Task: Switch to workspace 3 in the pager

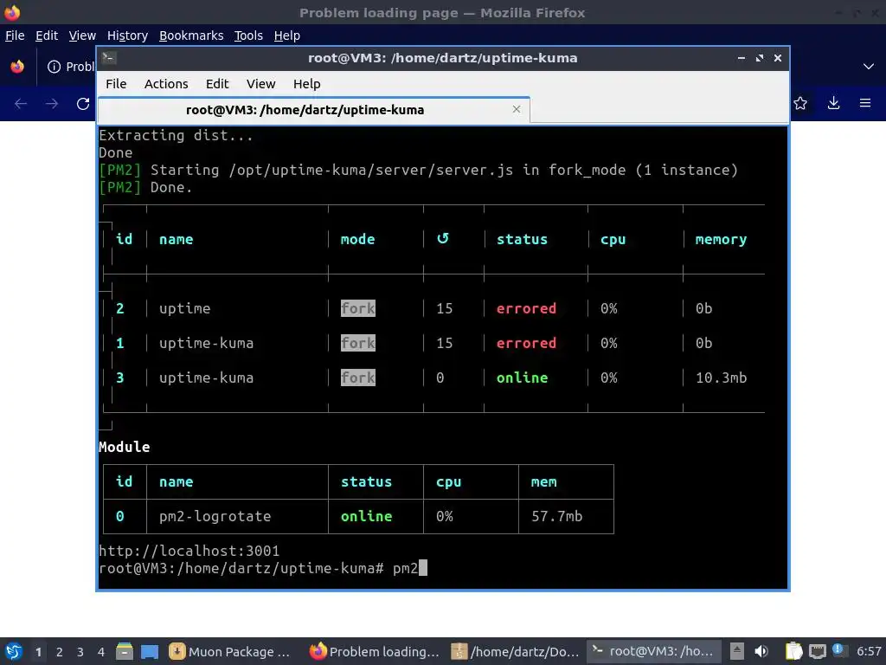Action: [x=80, y=652]
